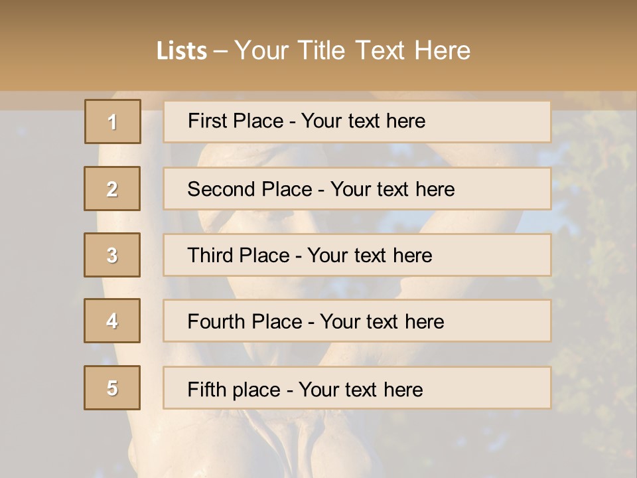The image size is (637, 478).
Task: Select the number 2 box
Action: (112, 189)
